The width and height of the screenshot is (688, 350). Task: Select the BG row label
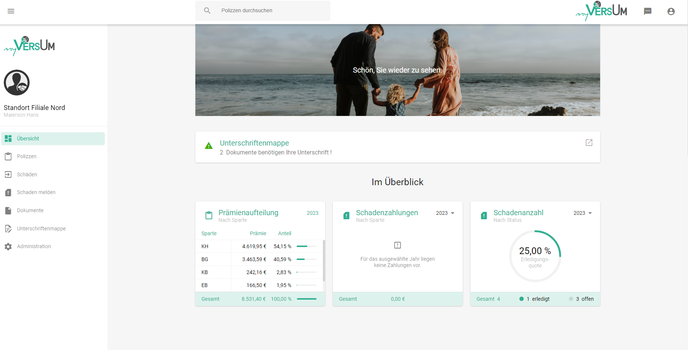205,259
